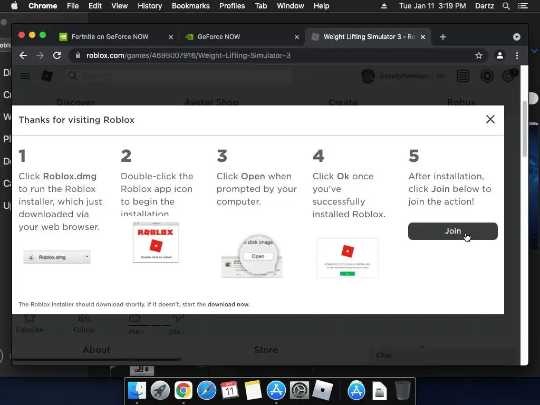Close the Fortnite on GeForce NOW tab
This screenshot has width=540, height=405.
[x=170, y=37]
